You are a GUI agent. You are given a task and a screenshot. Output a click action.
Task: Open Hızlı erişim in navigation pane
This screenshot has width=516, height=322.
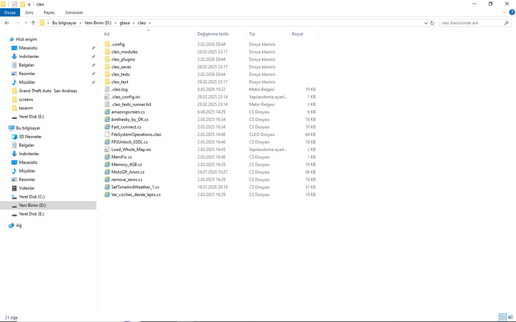[27, 39]
